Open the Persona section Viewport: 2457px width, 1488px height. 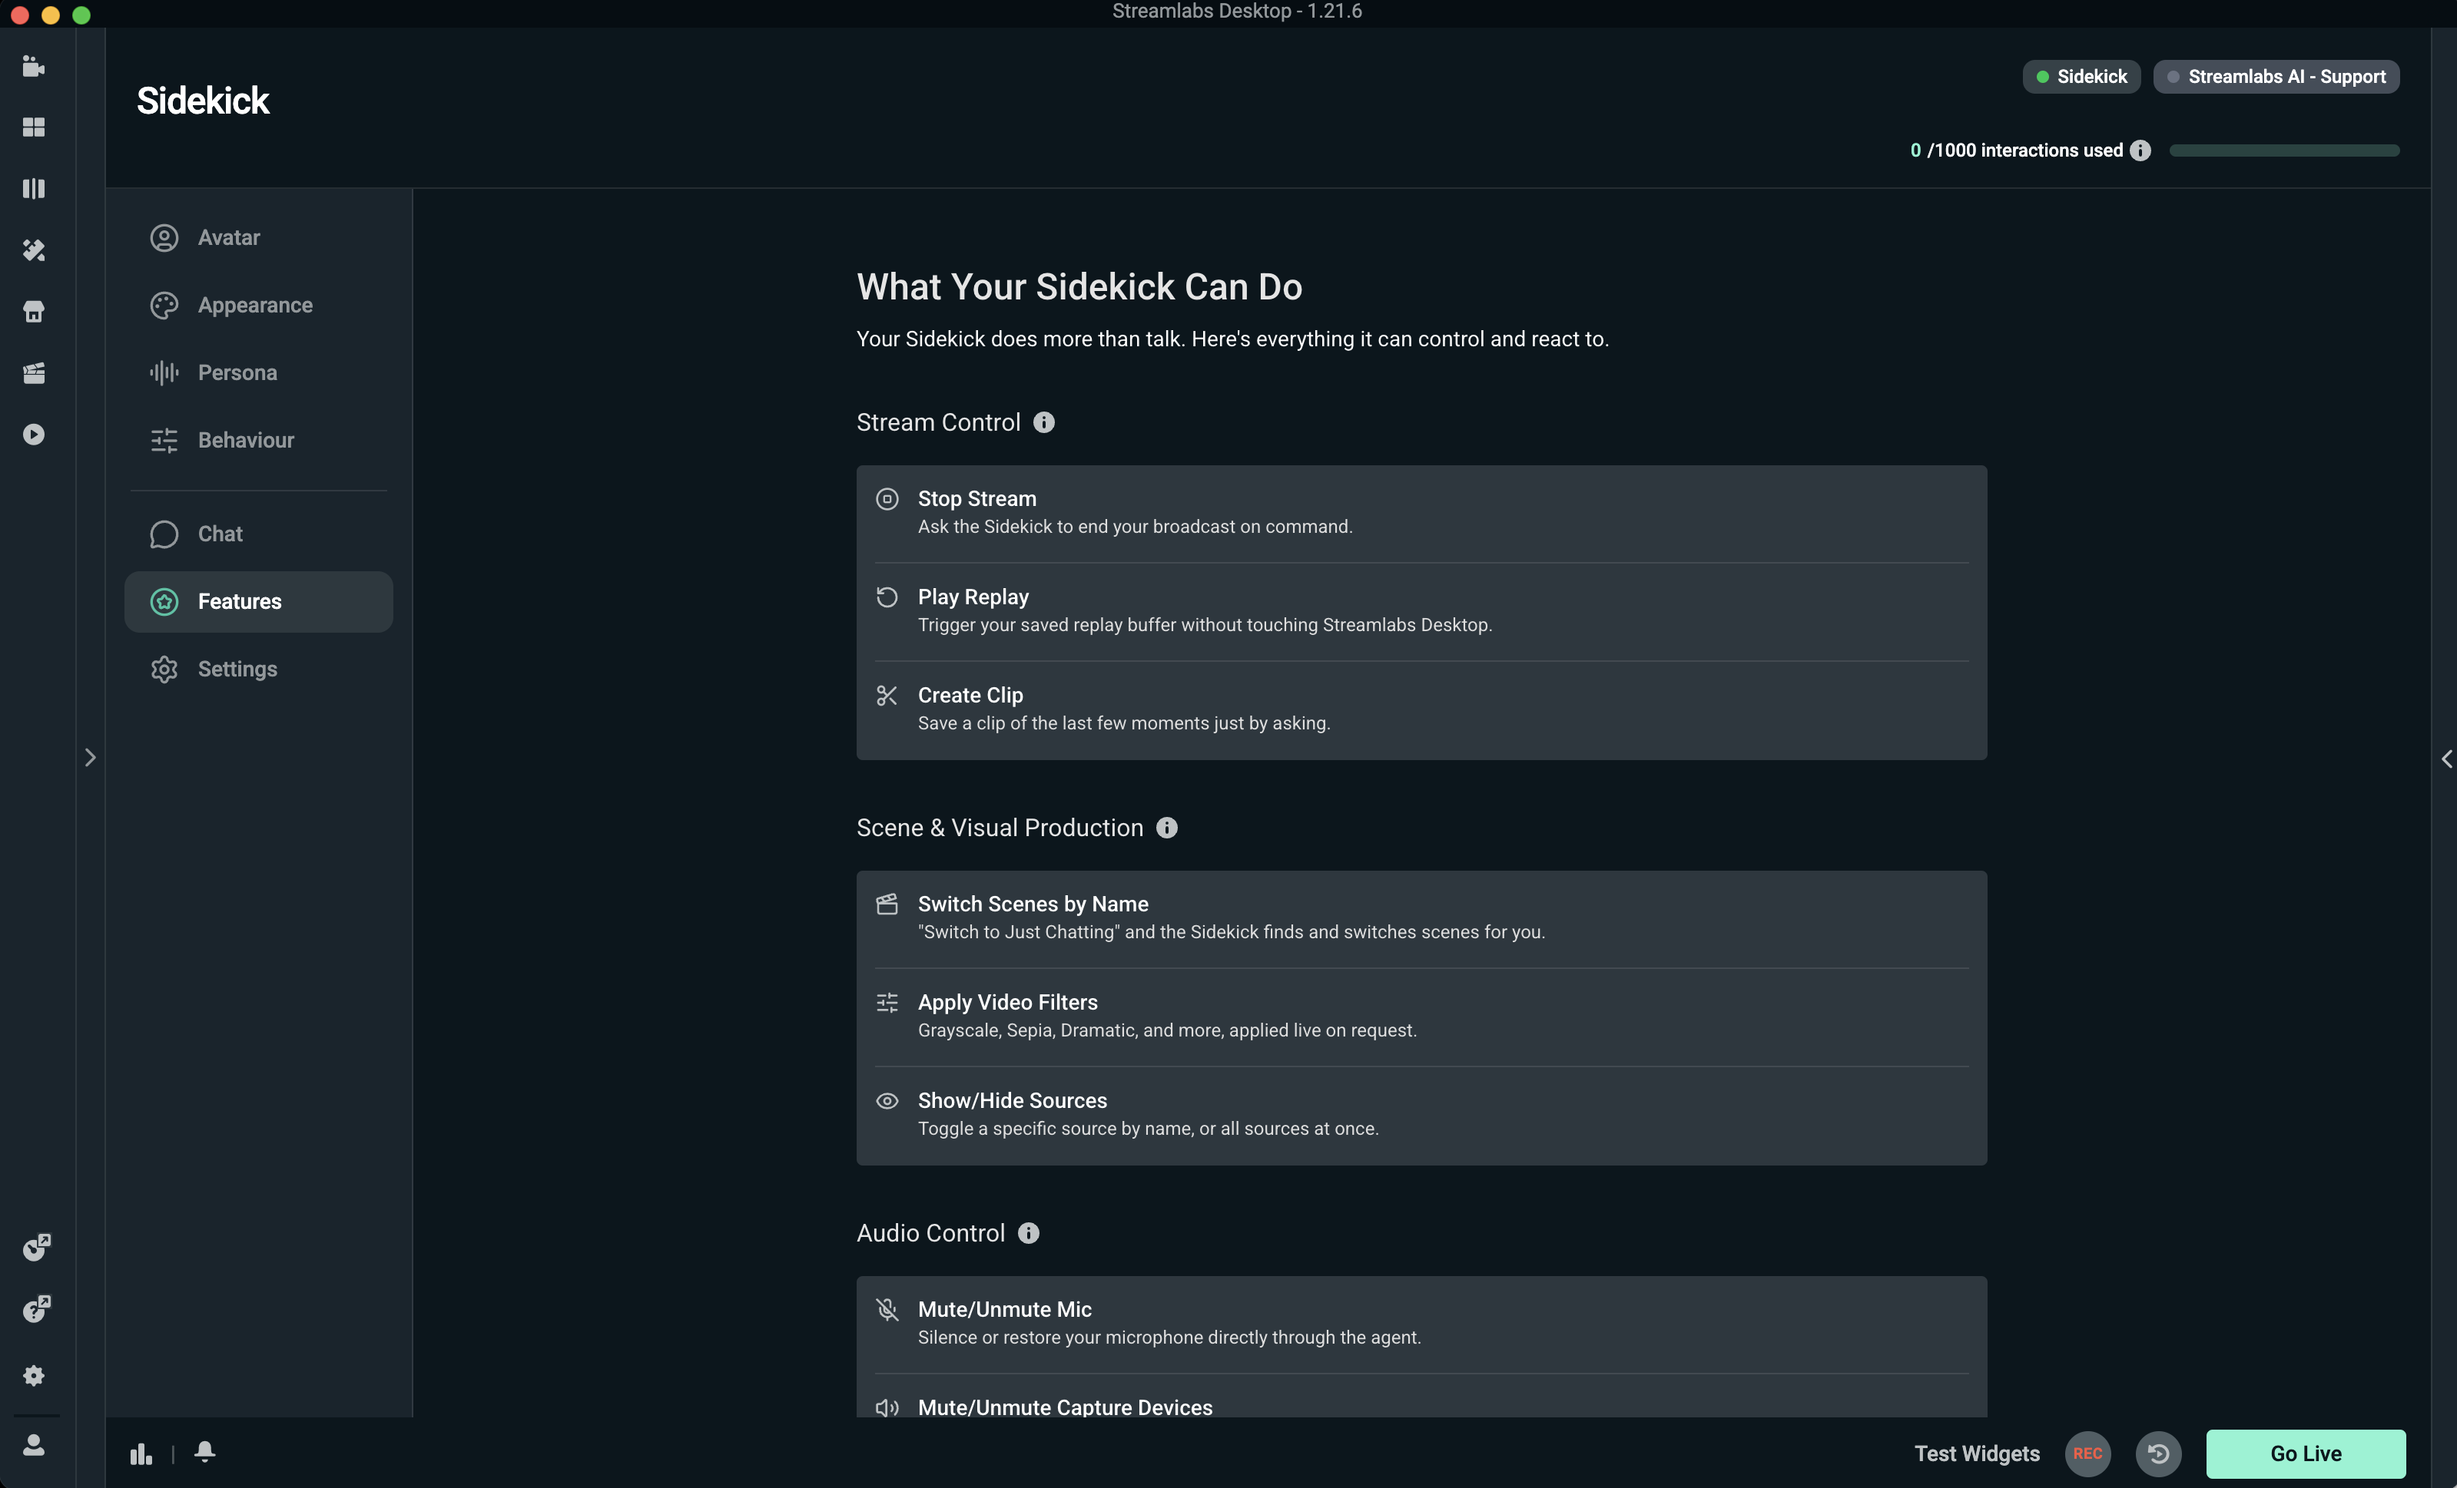[258, 372]
